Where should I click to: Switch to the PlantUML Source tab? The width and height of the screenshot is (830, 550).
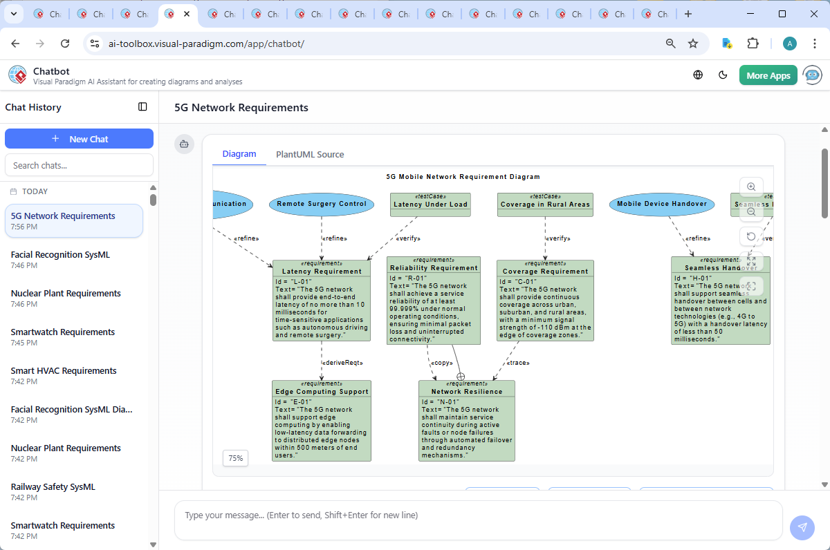click(309, 154)
